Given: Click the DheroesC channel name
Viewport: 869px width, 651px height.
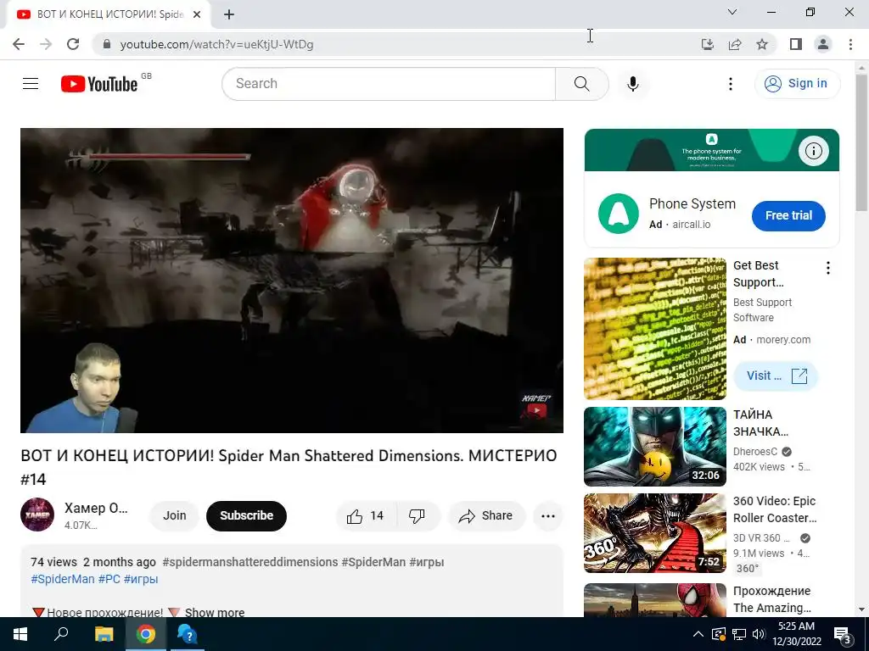Looking at the screenshot, I should 754,452.
